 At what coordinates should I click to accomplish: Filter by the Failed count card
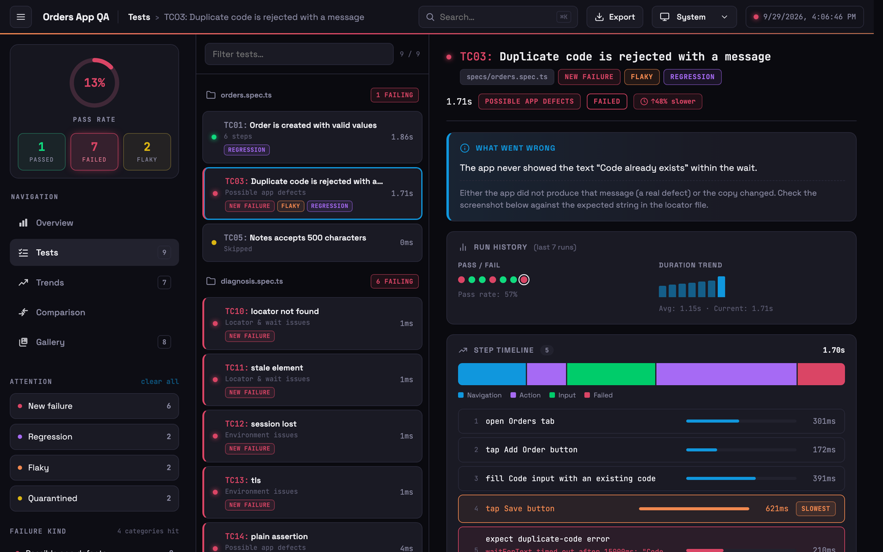94,151
